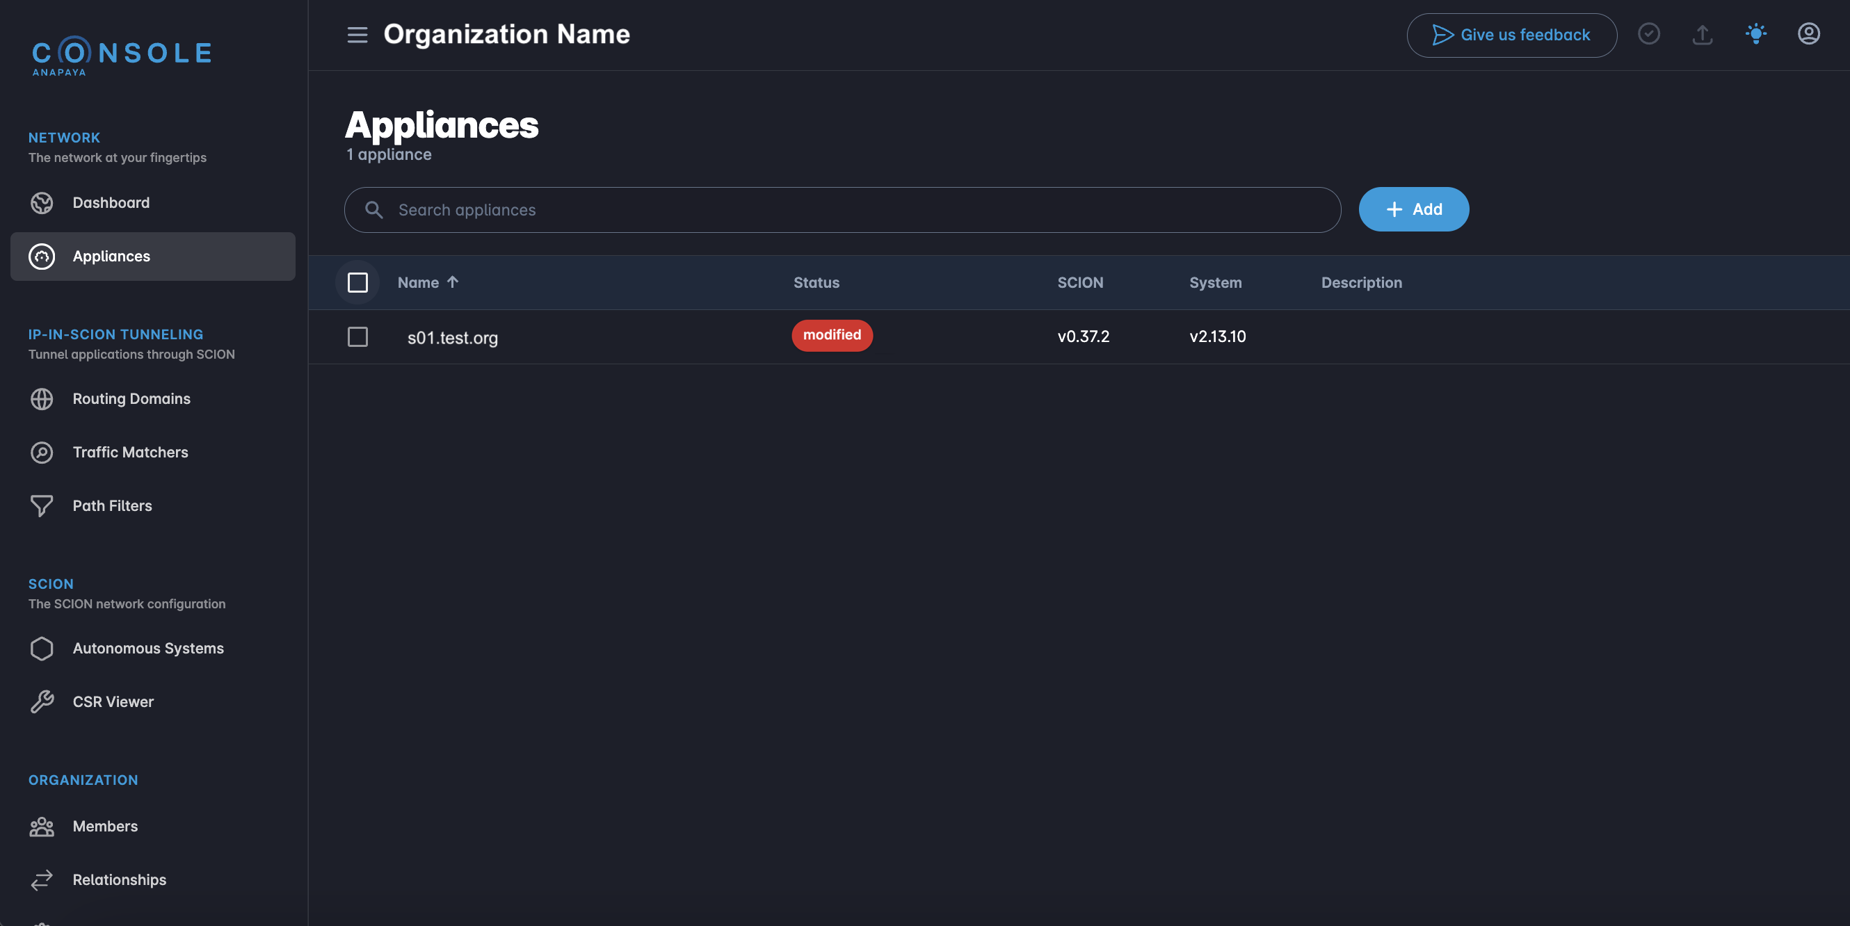Click the hamburger menu icon

click(357, 35)
